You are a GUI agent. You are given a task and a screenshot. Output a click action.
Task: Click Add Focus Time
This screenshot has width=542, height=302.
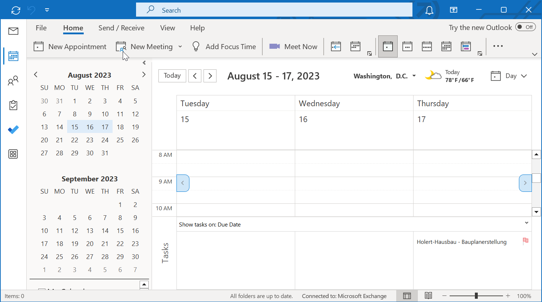pos(224,47)
